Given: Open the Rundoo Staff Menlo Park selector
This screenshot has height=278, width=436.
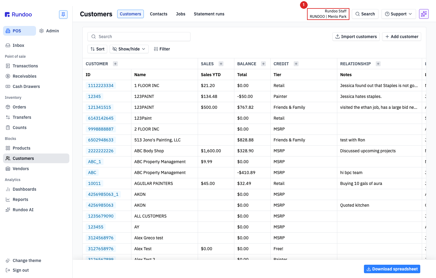Looking at the screenshot, I should [x=328, y=14].
